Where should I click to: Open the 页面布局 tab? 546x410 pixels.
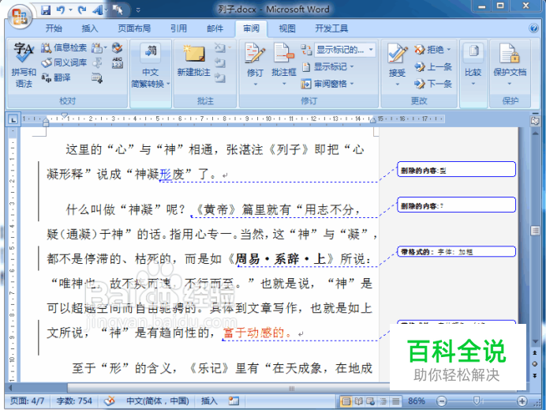[134, 28]
